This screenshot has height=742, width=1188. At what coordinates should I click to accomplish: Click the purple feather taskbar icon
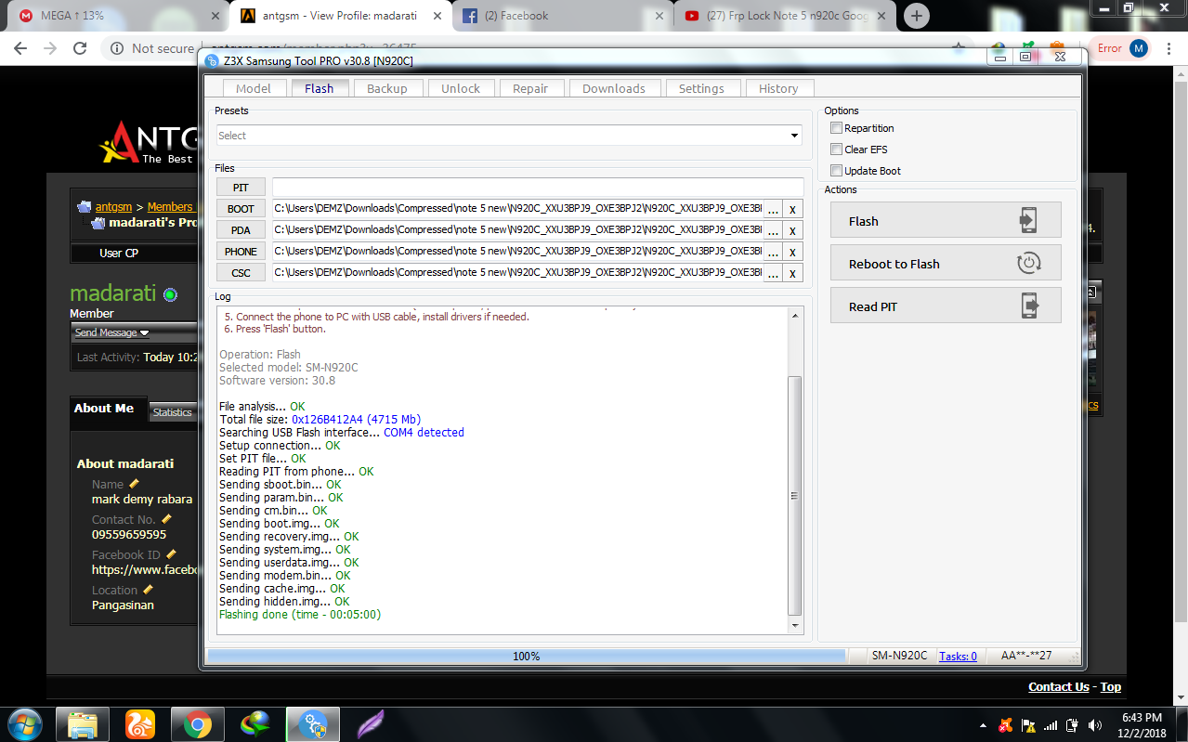[371, 723]
